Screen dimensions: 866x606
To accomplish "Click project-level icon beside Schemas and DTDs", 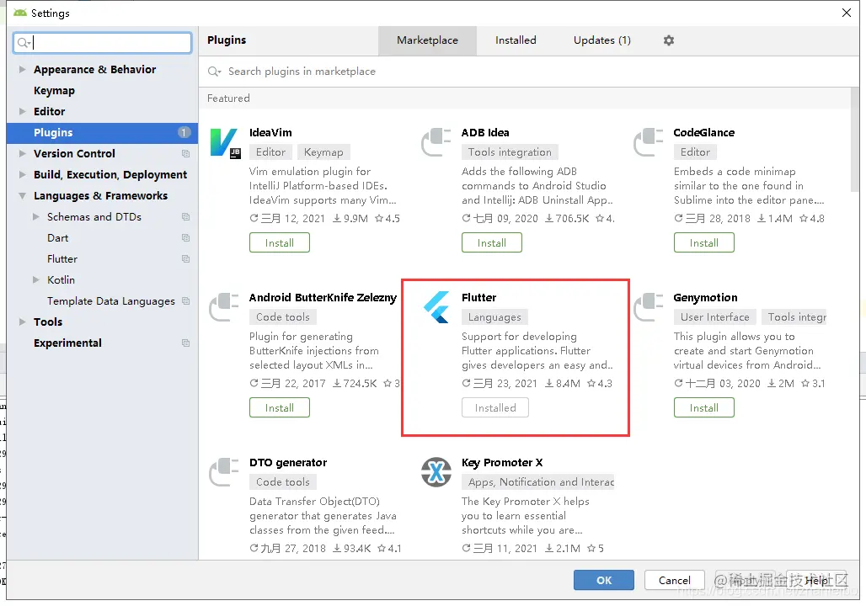I will point(185,217).
